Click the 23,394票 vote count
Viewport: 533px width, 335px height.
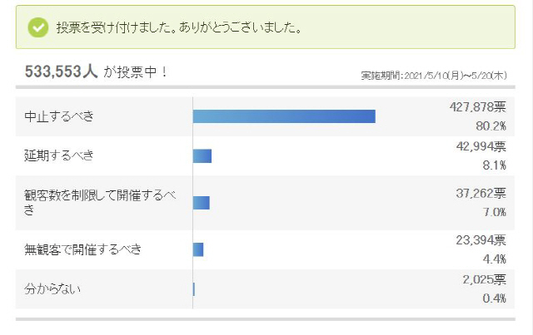click(x=481, y=240)
